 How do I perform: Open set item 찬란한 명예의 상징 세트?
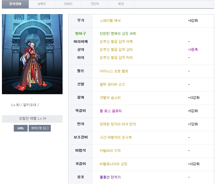tap(118, 33)
